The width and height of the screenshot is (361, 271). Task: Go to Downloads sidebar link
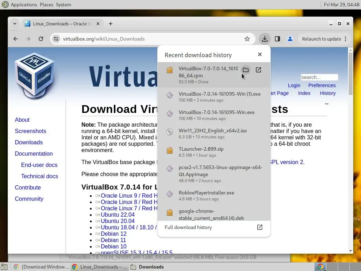coord(29,143)
